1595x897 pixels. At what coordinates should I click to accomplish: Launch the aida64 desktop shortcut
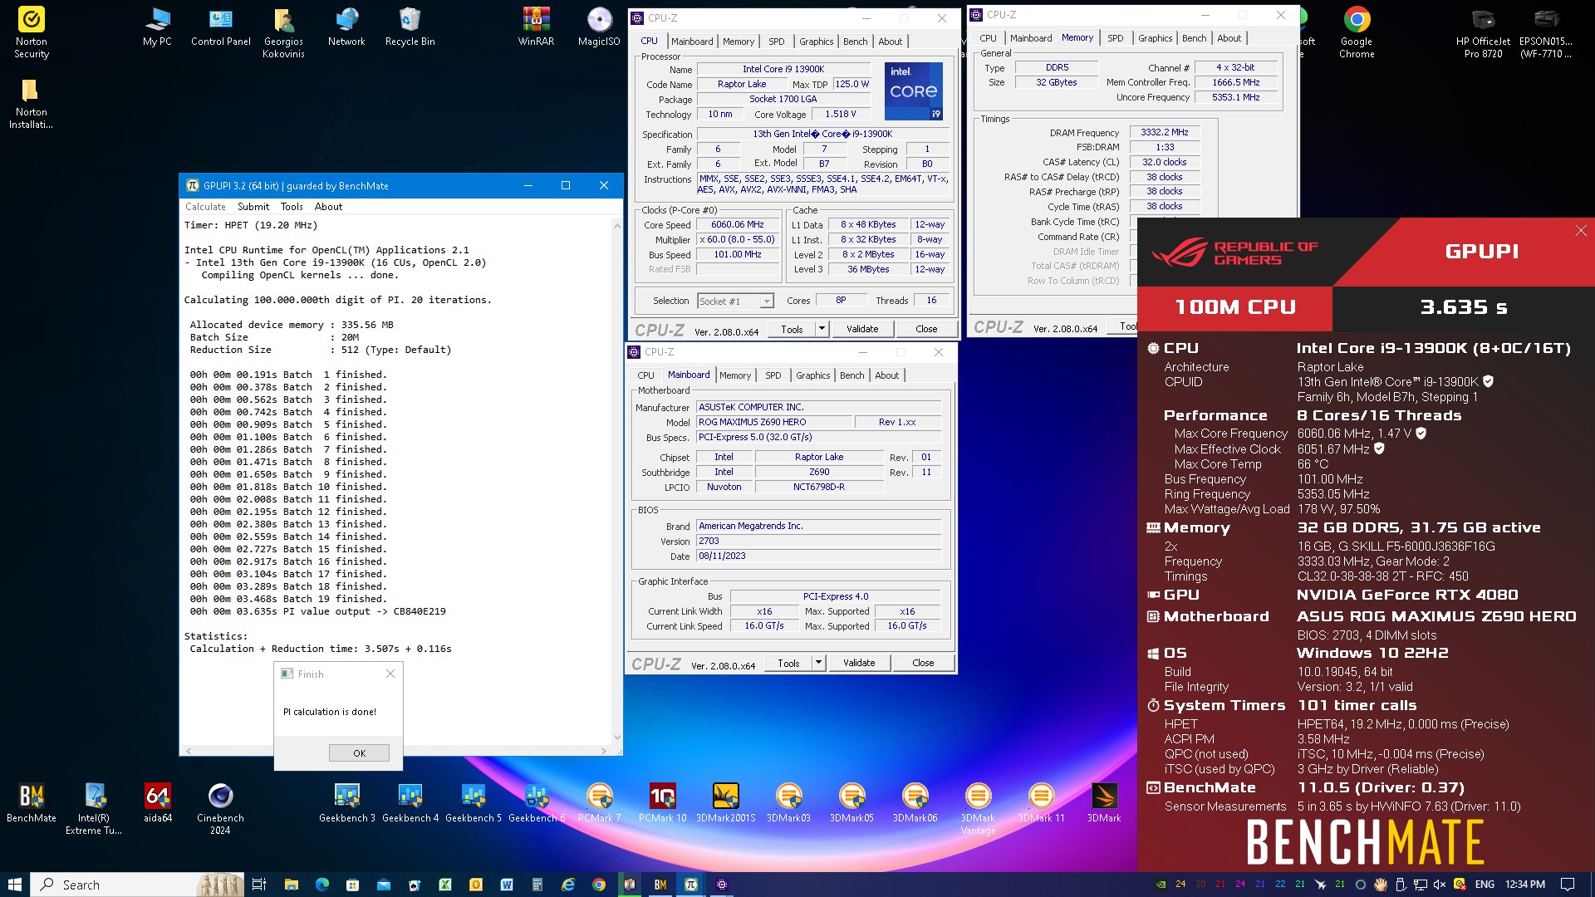pos(158,803)
